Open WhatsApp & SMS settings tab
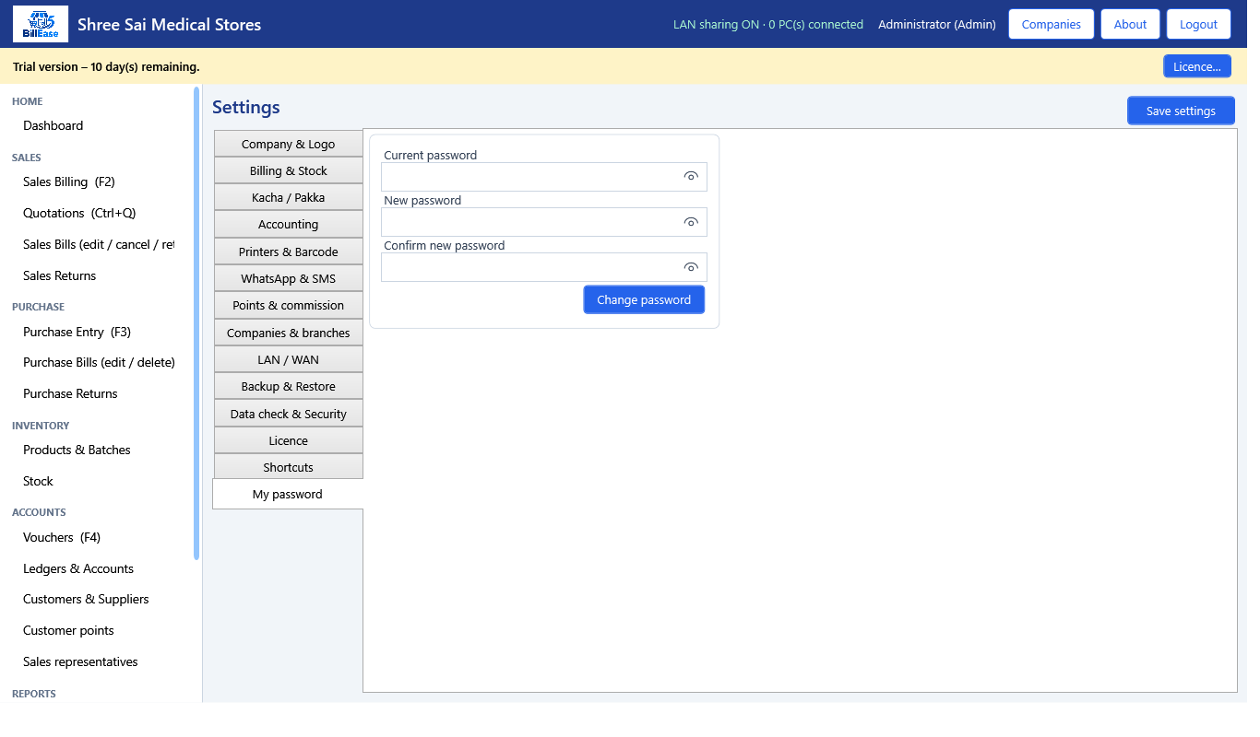Viewport: 1260px width, 737px height. coord(289,279)
